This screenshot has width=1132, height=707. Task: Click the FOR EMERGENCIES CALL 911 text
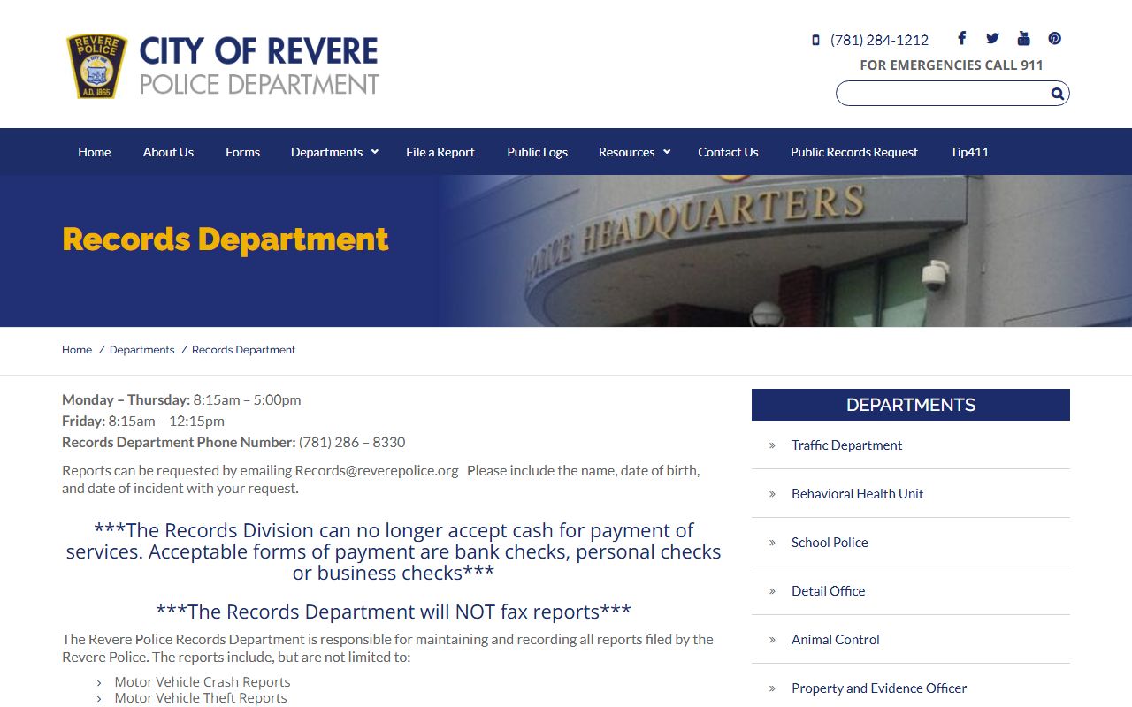coord(952,65)
